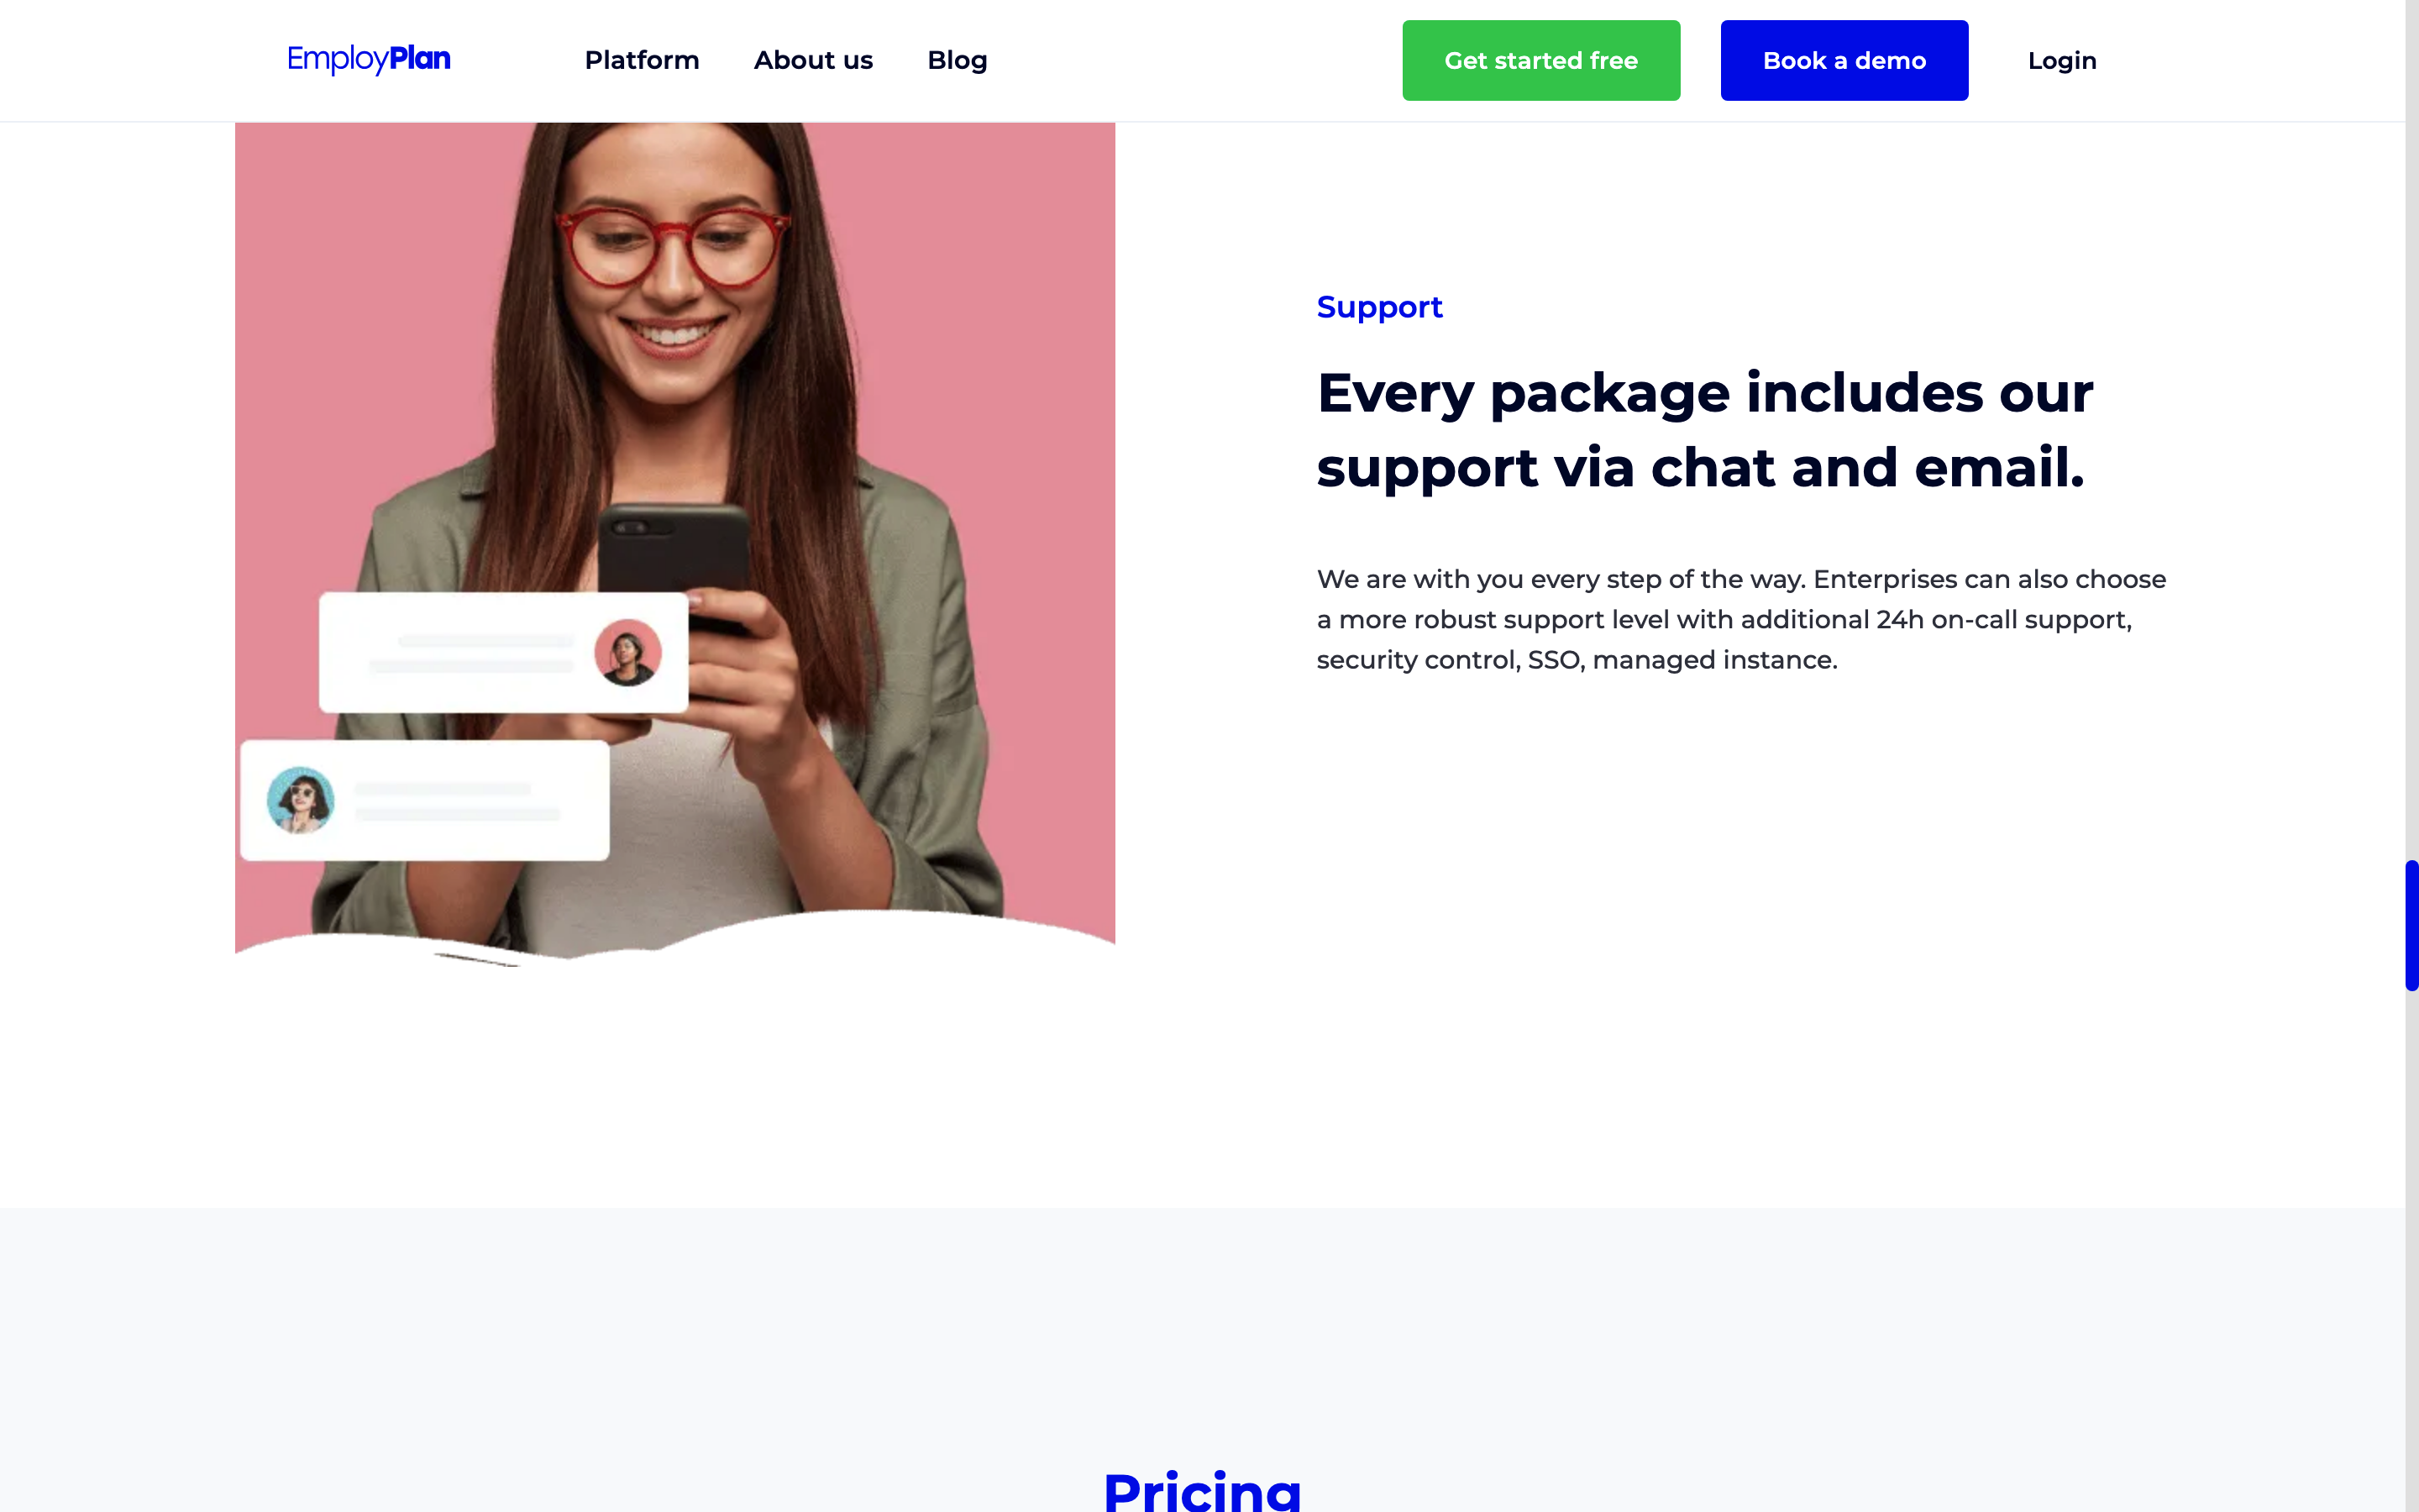This screenshot has height=1512, width=2419.
Task: Click the Get started free button
Action: 1540,60
